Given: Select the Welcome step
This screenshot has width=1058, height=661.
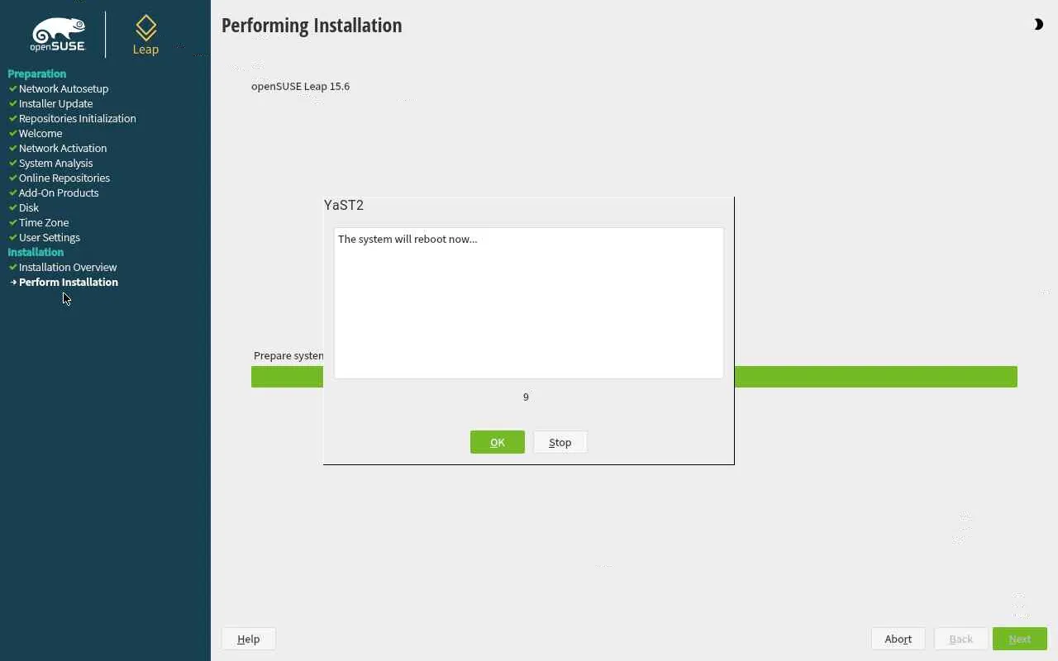Looking at the screenshot, I should (41, 133).
